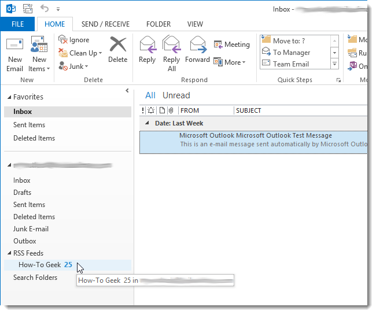Sort by Icon (item type) column header
376x314 pixels.
coord(163,110)
